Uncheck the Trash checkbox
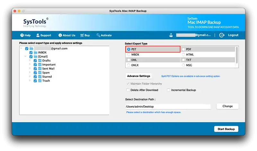The height and width of the screenshot is (151, 257). point(35,81)
